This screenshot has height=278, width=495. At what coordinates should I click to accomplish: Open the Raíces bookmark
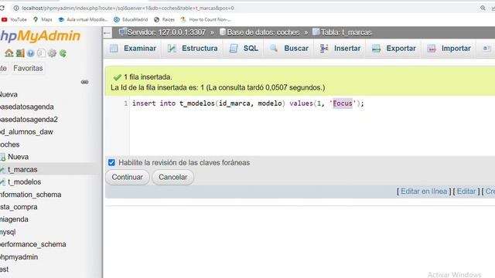pyautogui.click(x=164, y=19)
